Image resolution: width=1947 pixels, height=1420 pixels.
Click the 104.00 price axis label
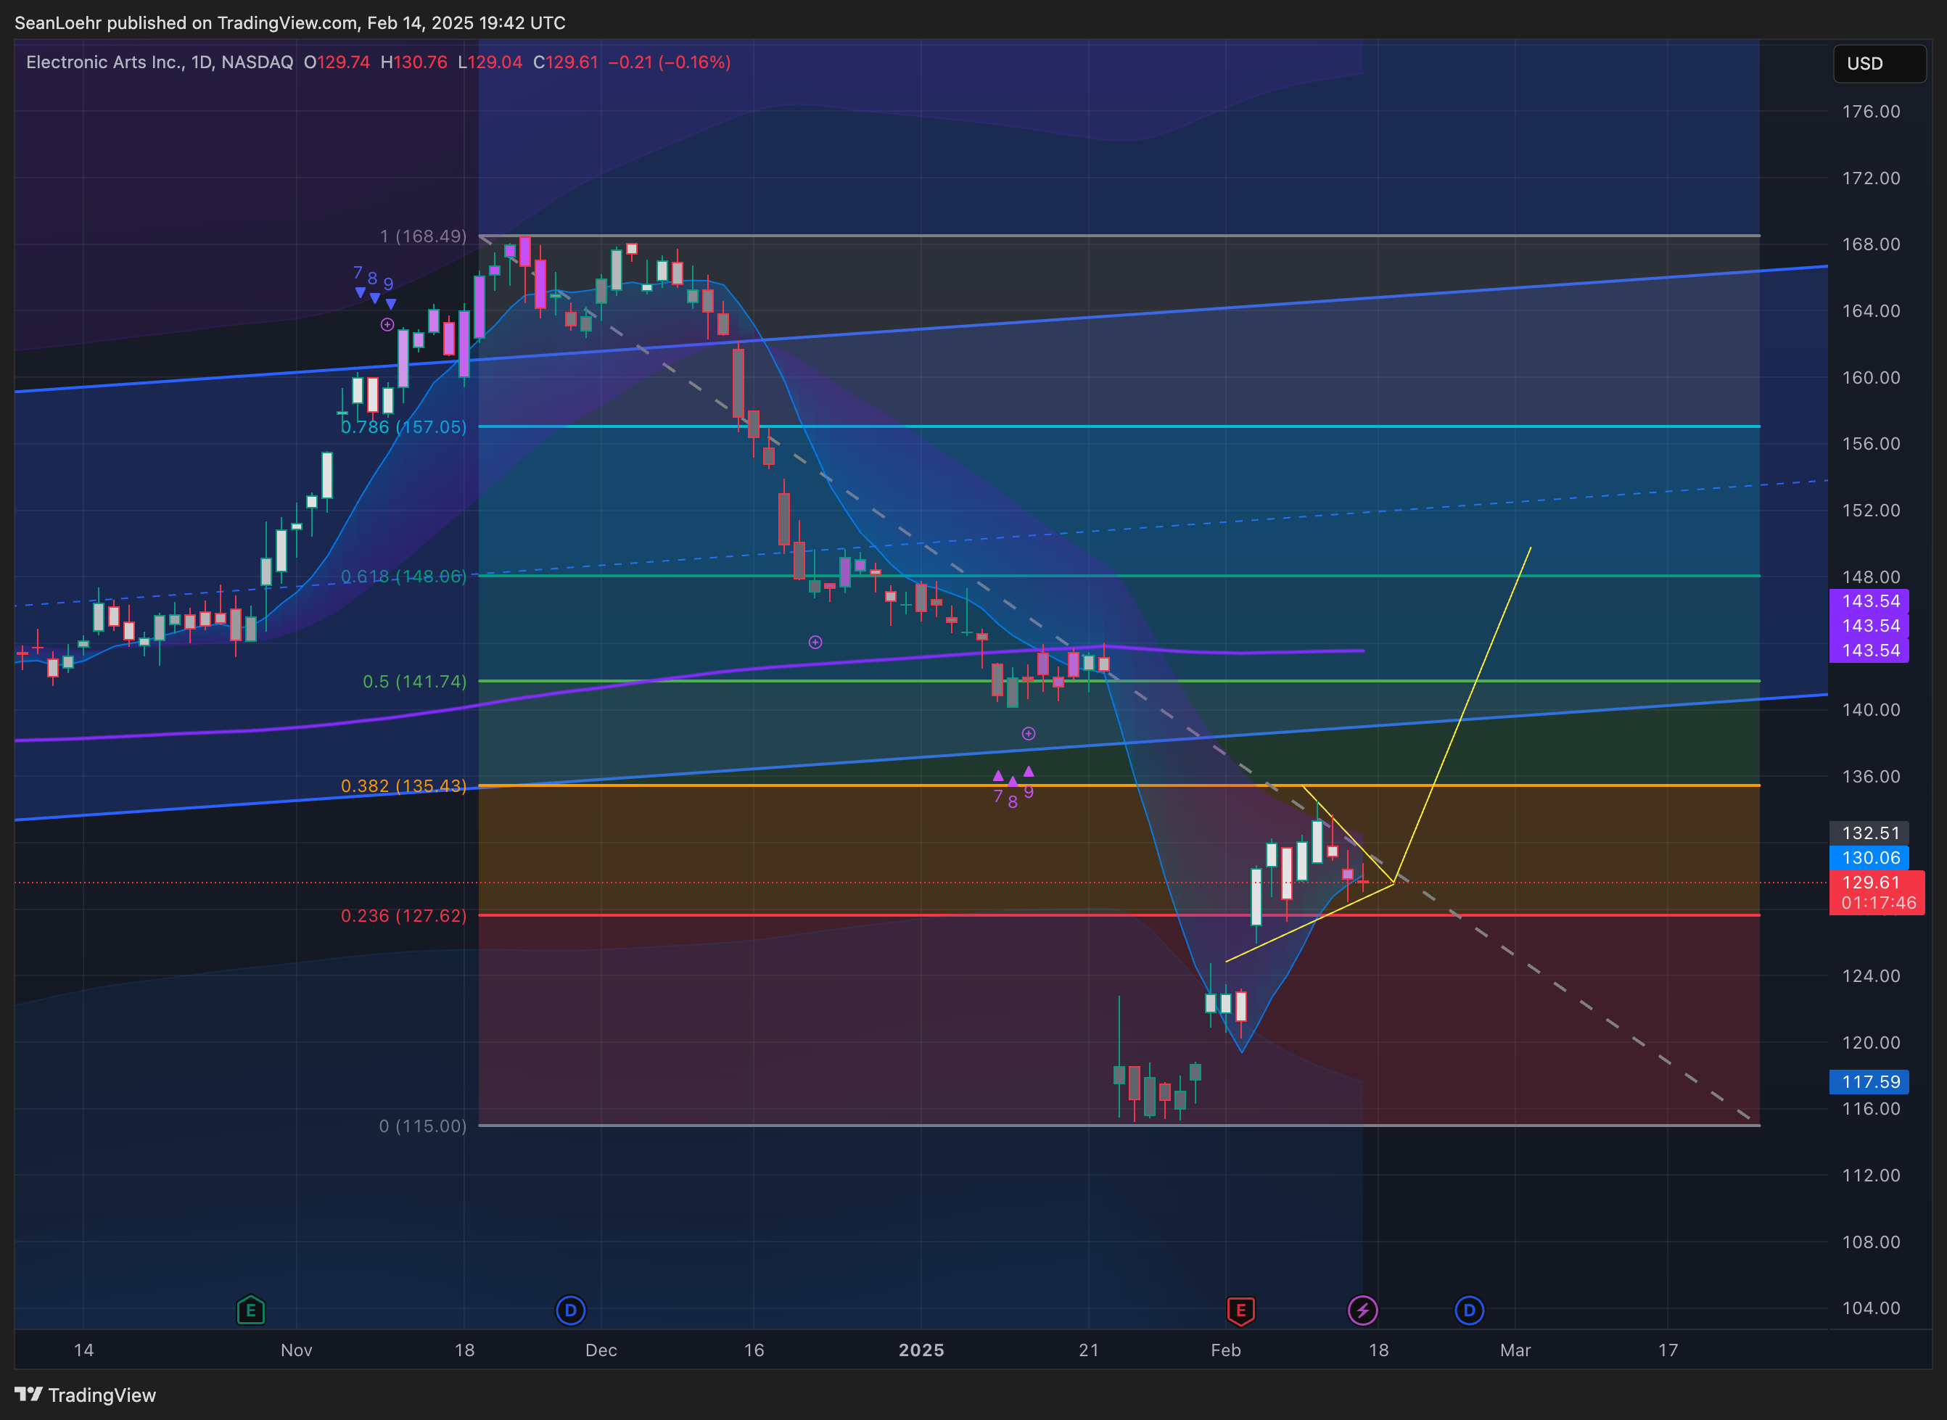tap(1871, 1308)
